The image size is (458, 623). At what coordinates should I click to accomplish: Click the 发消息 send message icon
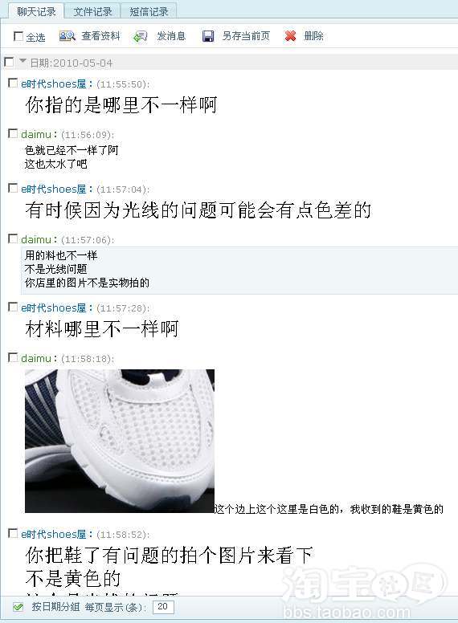pyautogui.click(x=141, y=37)
